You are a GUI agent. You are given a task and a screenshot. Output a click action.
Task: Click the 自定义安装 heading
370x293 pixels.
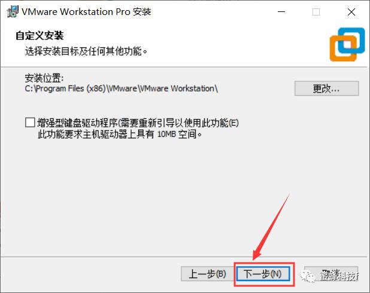(40, 36)
